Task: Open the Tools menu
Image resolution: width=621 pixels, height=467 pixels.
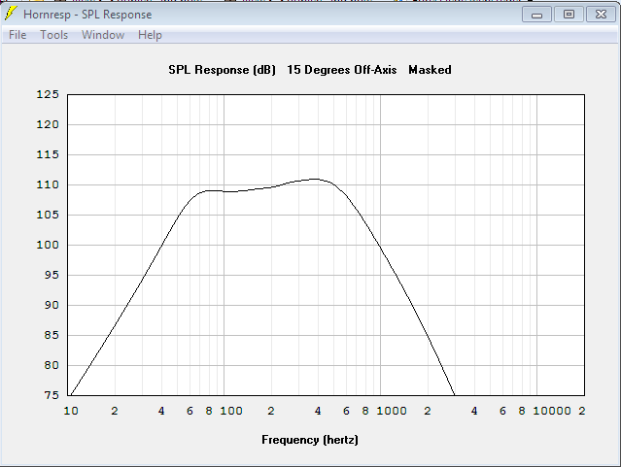Action: tap(53, 35)
